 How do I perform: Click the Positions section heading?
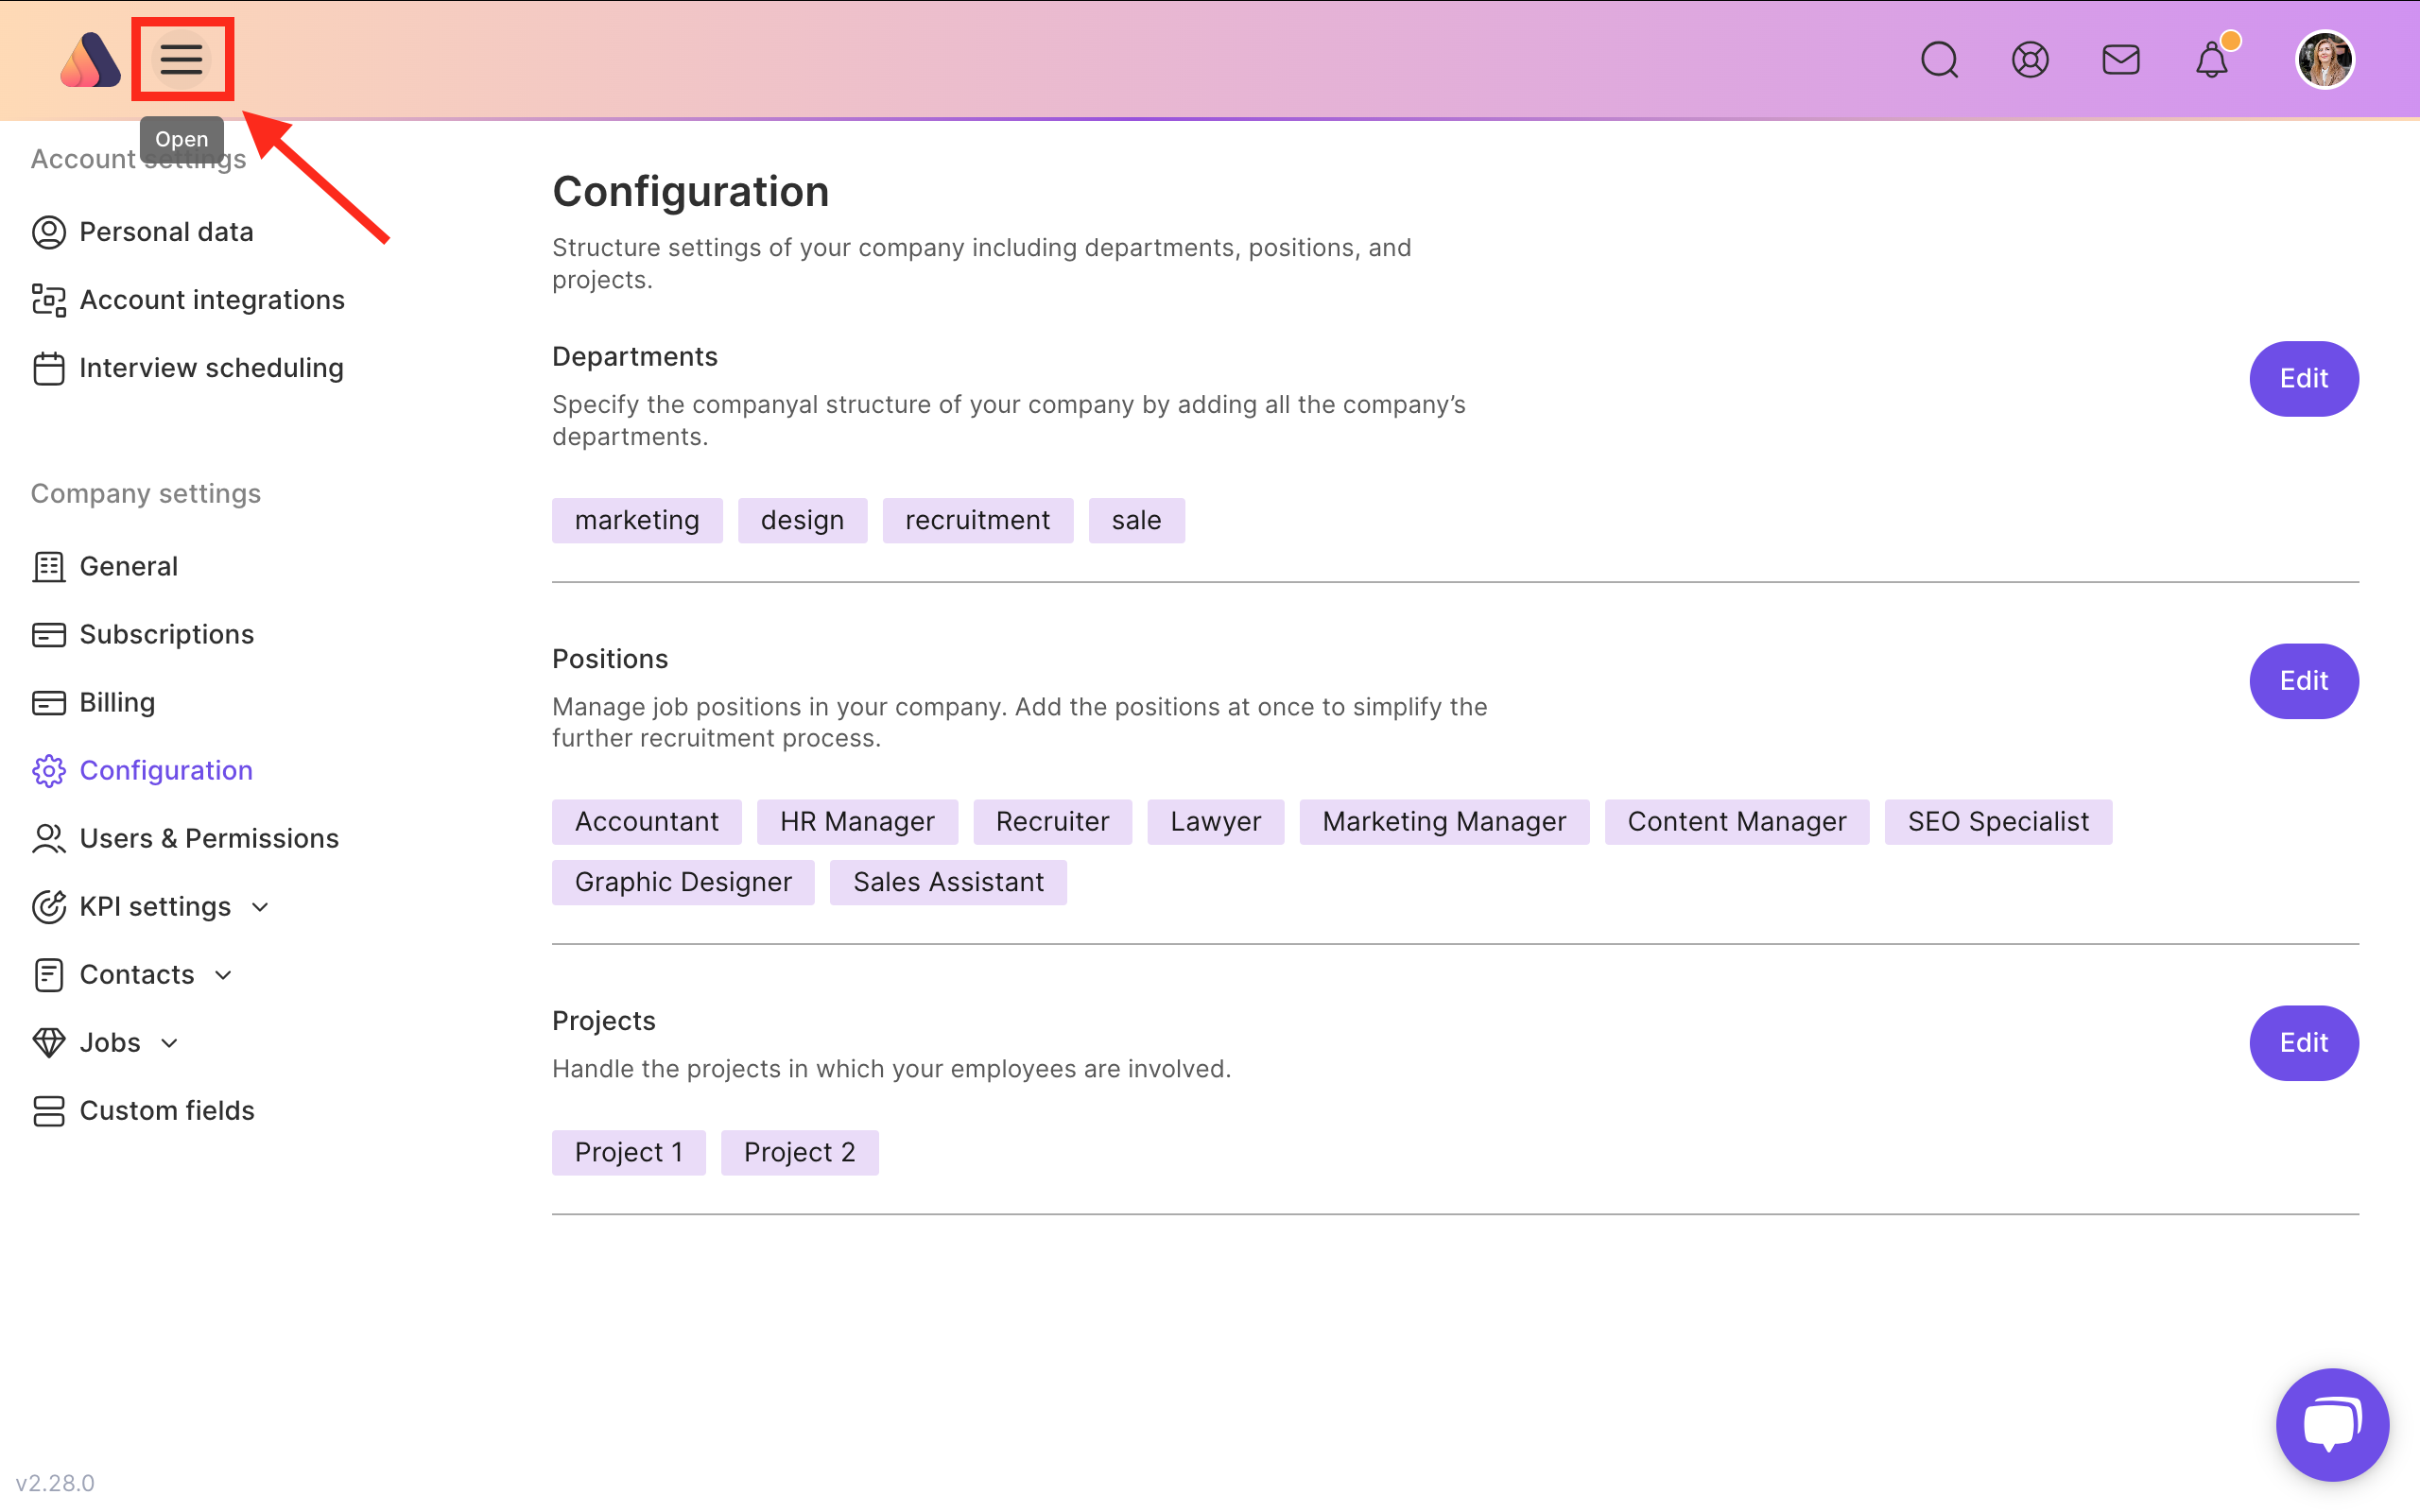(610, 658)
